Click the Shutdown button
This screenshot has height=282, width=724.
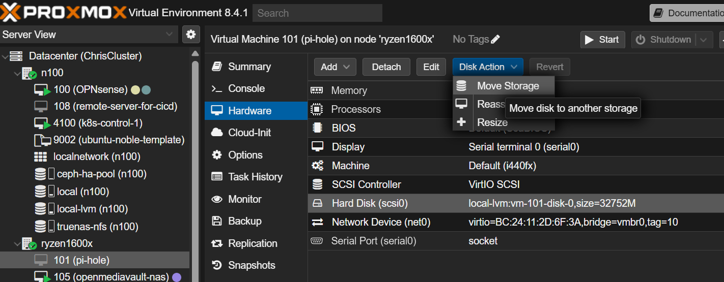click(x=664, y=40)
